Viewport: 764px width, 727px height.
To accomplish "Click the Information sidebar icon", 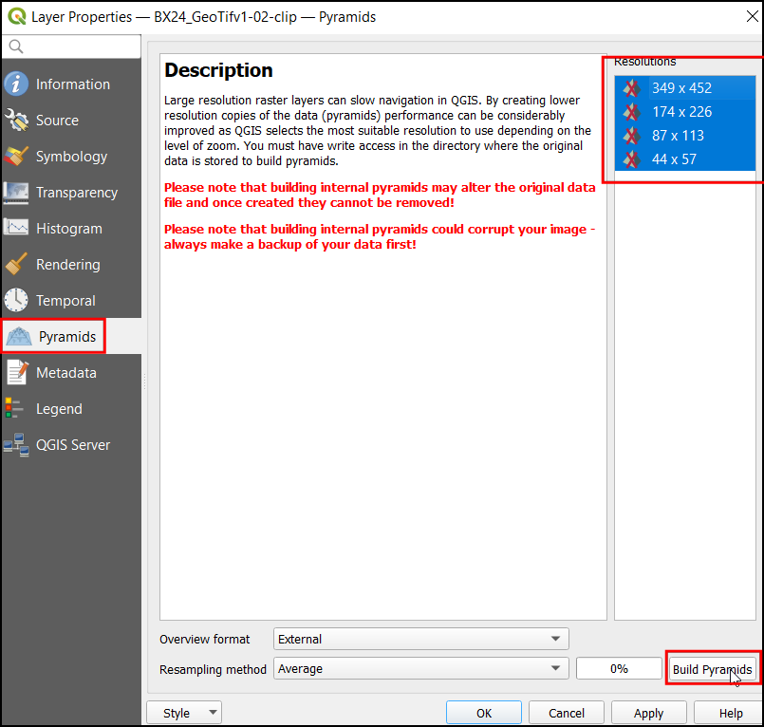I will (x=17, y=84).
